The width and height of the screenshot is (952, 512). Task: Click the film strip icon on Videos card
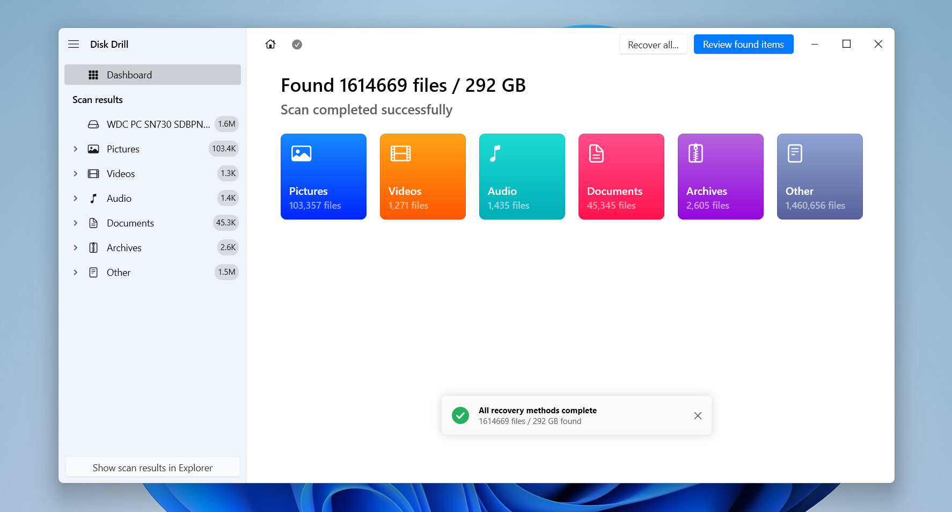(x=400, y=153)
